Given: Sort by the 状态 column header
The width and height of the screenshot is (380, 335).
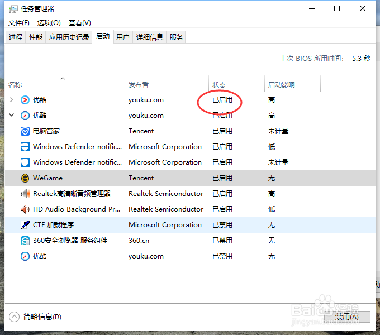Looking at the screenshot, I should tap(236, 84).
